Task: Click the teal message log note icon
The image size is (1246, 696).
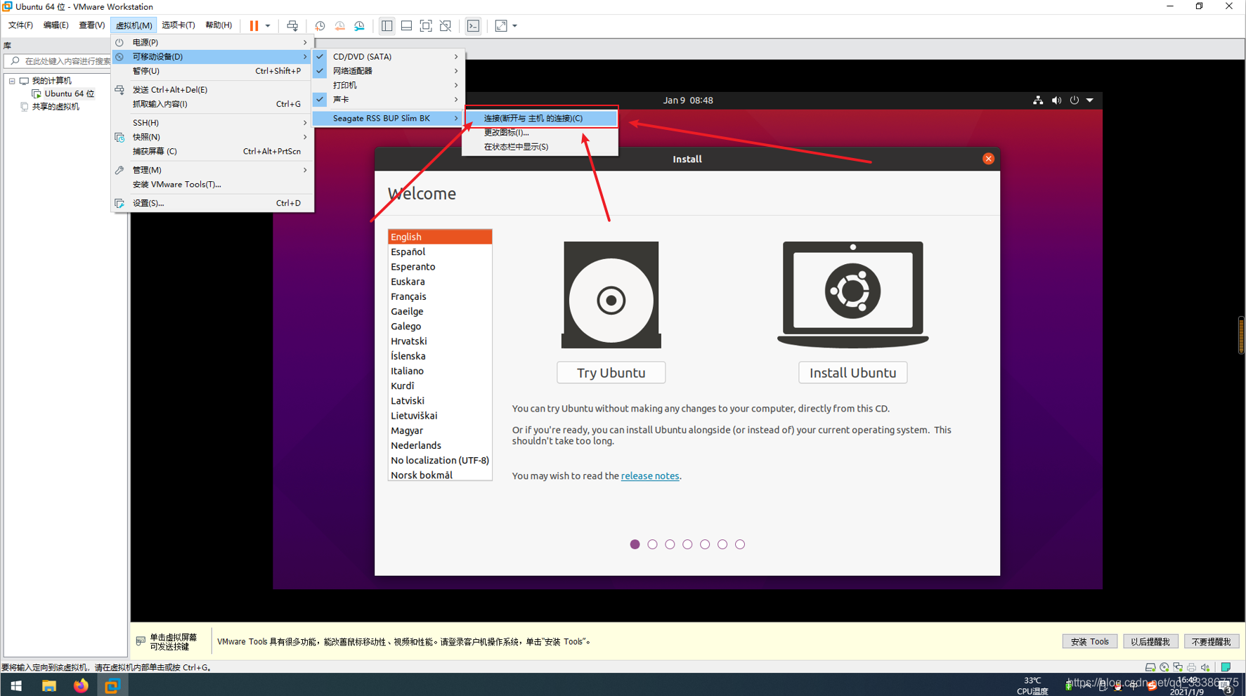Action: click(x=1226, y=667)
